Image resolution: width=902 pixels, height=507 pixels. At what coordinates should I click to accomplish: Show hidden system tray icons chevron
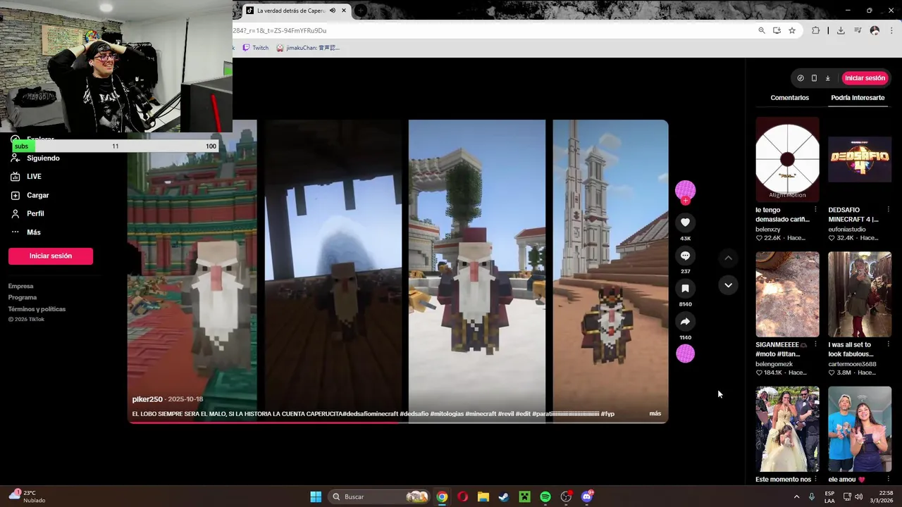pos(797,497)
